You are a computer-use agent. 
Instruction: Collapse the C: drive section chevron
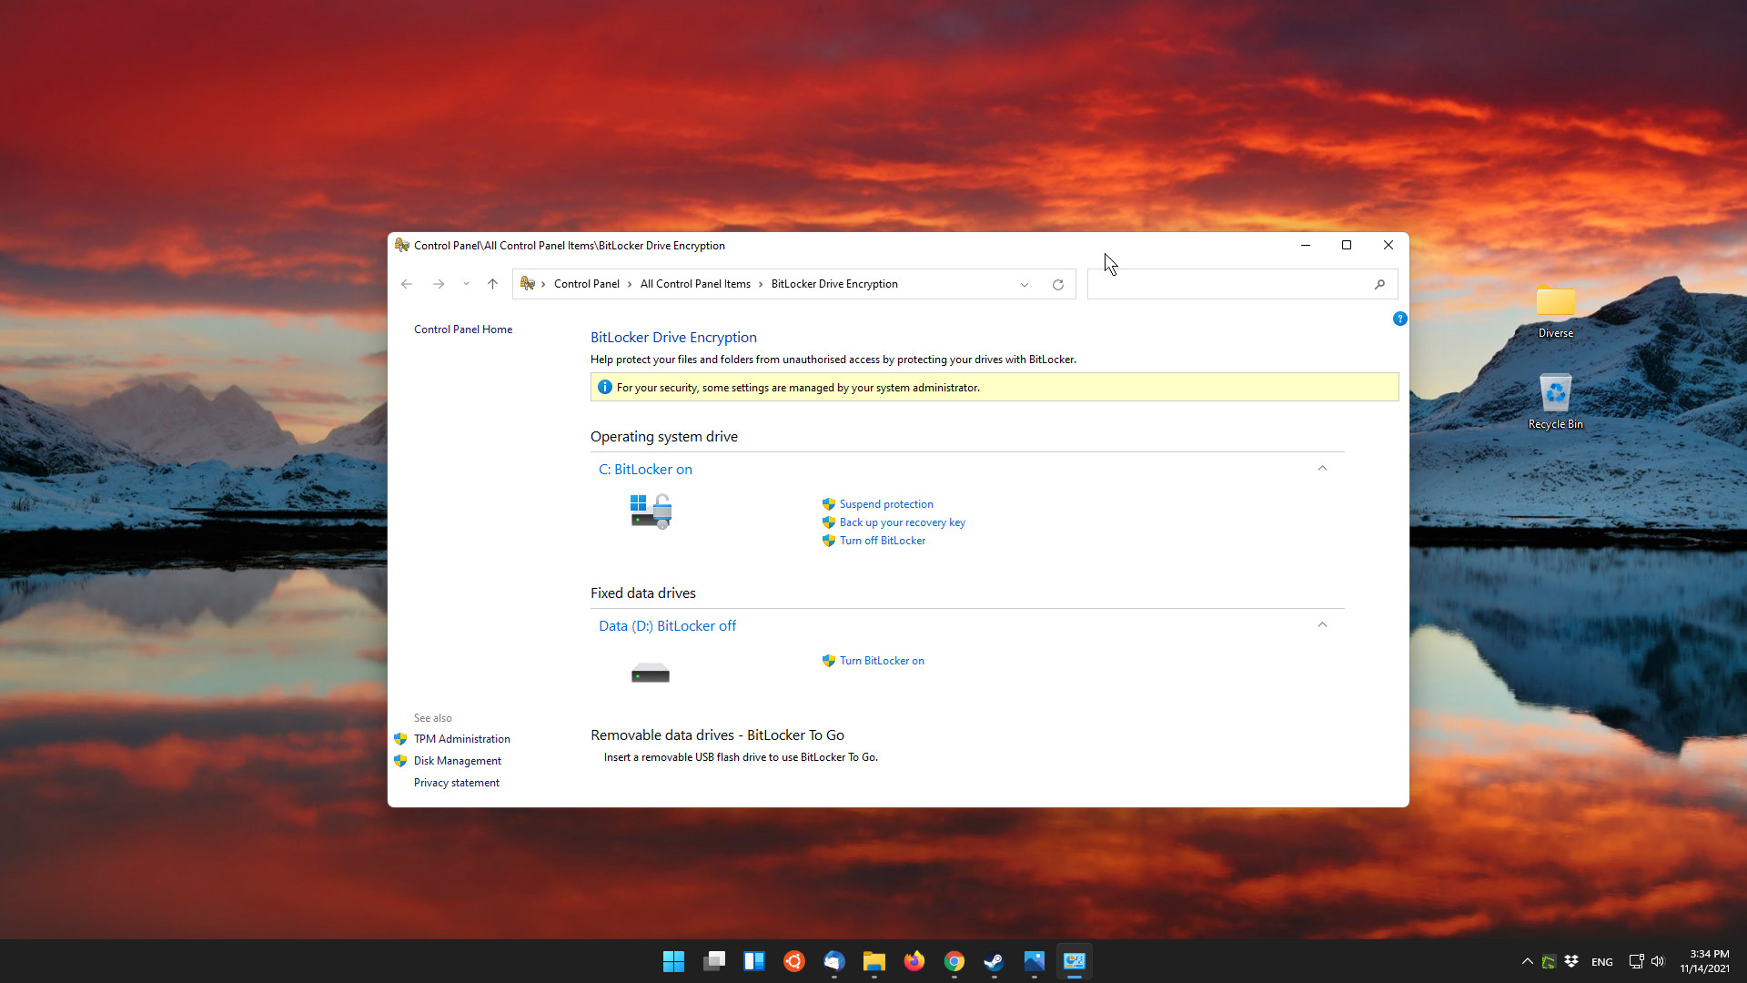pyautogui.click(x=1322, y=468)
